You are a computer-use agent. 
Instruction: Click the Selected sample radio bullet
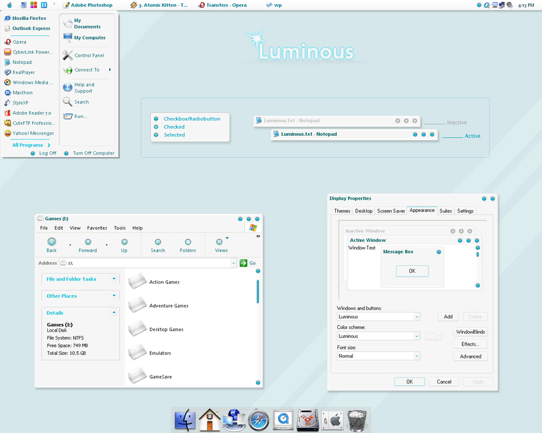156,135
